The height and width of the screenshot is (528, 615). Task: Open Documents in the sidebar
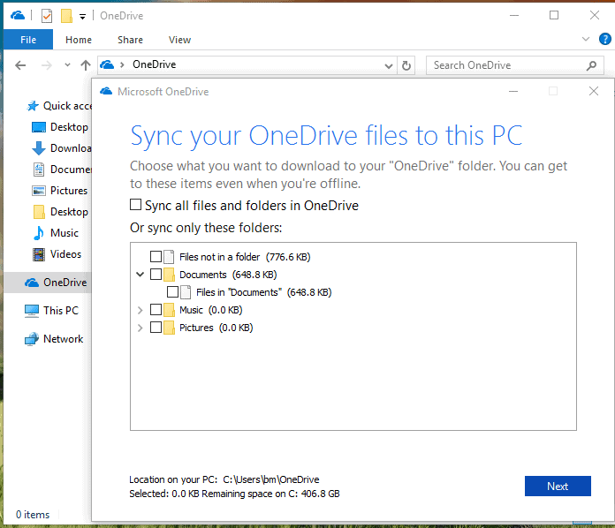(x=62, y=170)
